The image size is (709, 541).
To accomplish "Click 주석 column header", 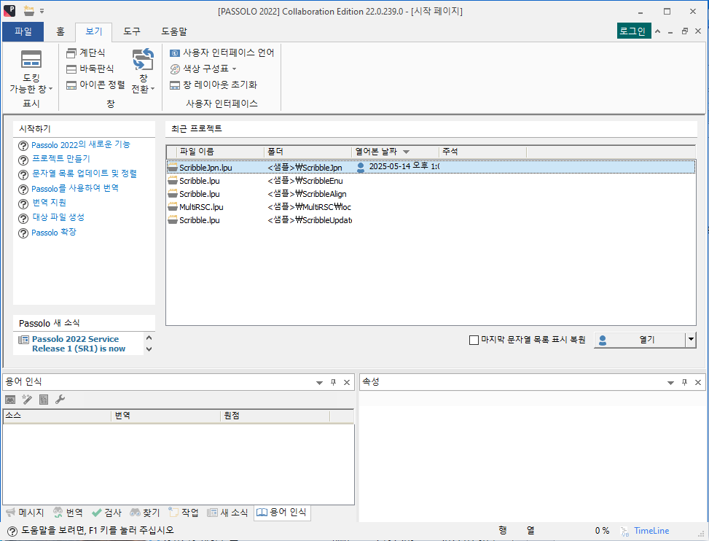I will pyautogui.click(x=482, y=152).
